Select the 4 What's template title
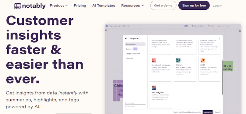 pyautogui.click(x=179, y=65)
